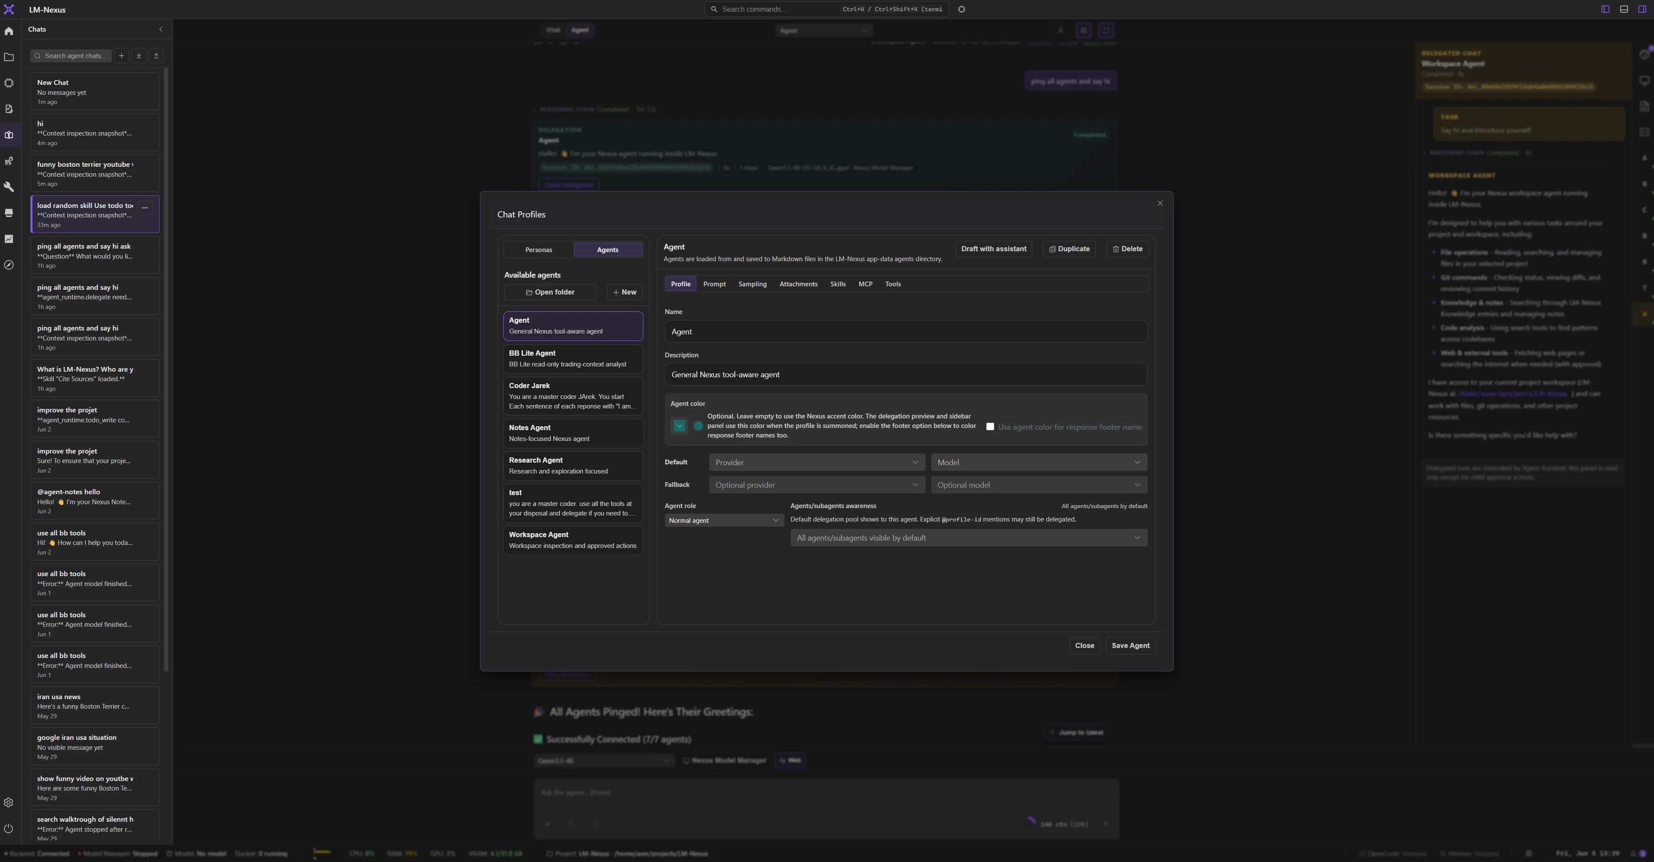Open the compass icon in left sidebar
This screenshot has height=862, width=1654.
9,265
